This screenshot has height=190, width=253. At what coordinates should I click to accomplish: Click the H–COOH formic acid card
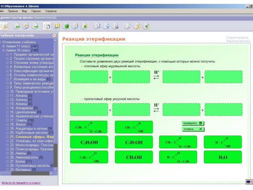223,142
